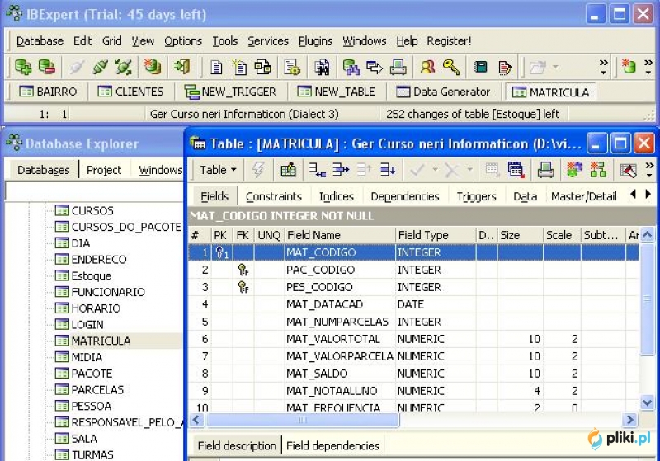Click the Unregister Database icon with red minus
The image size is (660, 461).
(46, 67)
